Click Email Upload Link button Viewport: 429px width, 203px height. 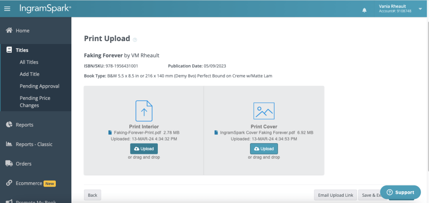tap(335, 195)
